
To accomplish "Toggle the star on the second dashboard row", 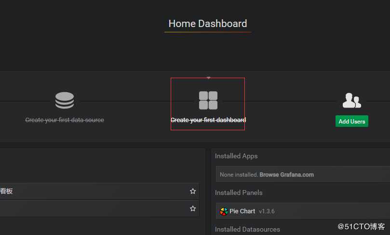I will pyautogui.click(x=193, y=208).
